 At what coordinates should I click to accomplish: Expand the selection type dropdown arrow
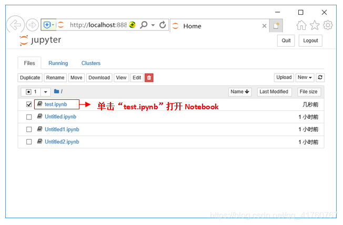[x=45, y=92]
